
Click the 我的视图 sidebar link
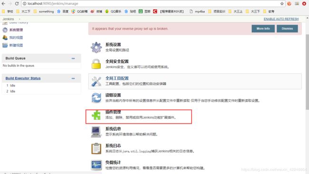click(x=16, y=38)
